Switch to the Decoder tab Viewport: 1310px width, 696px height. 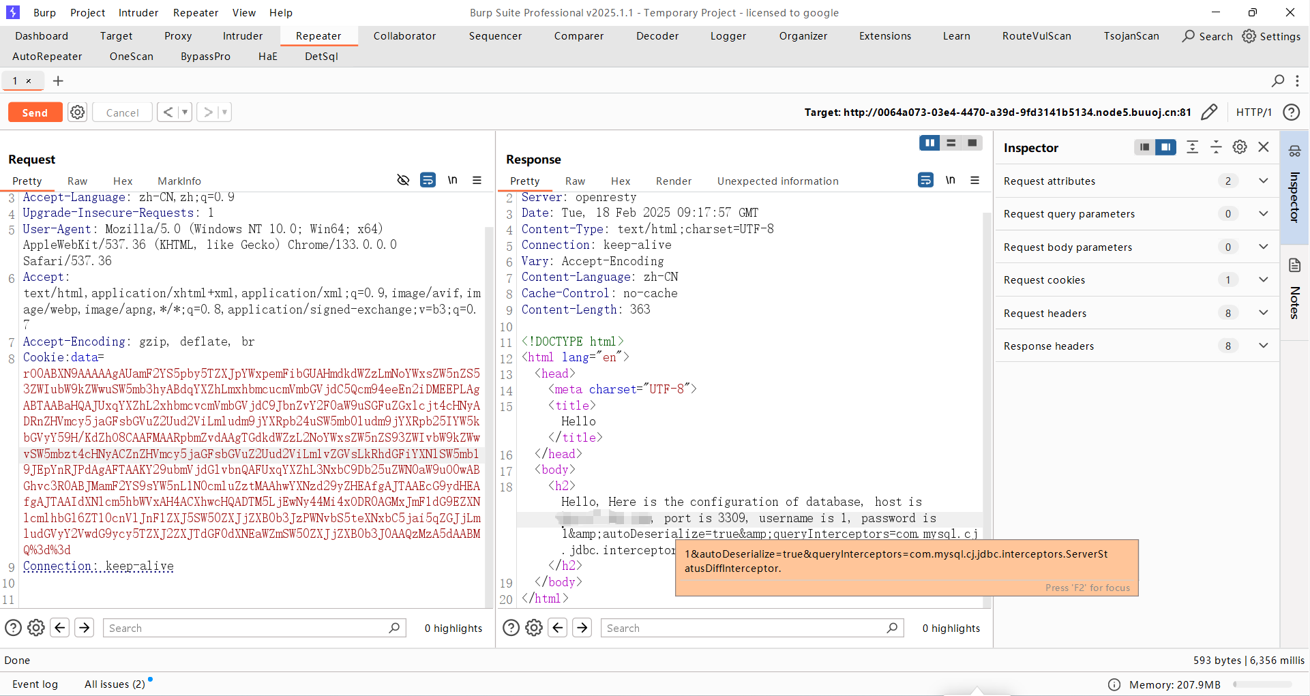[x=657, y=36]
